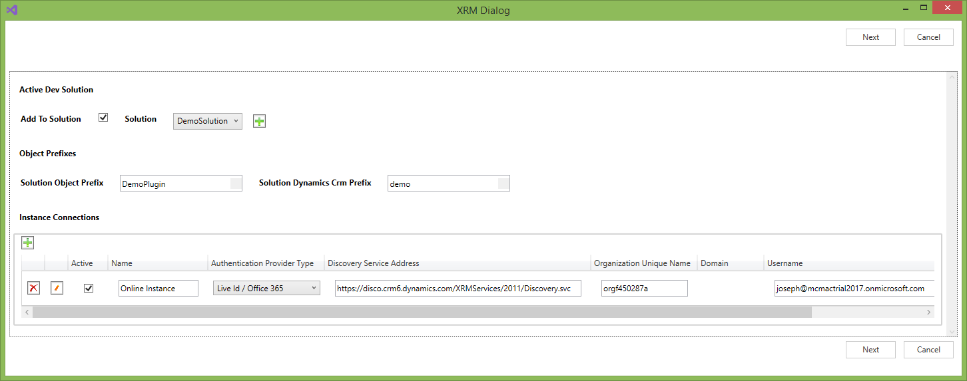Image resolution: width=967 pixels, height=381 pixels.
Task: Click the Organization Unique Name input field
Action: (x=644, y=288)
